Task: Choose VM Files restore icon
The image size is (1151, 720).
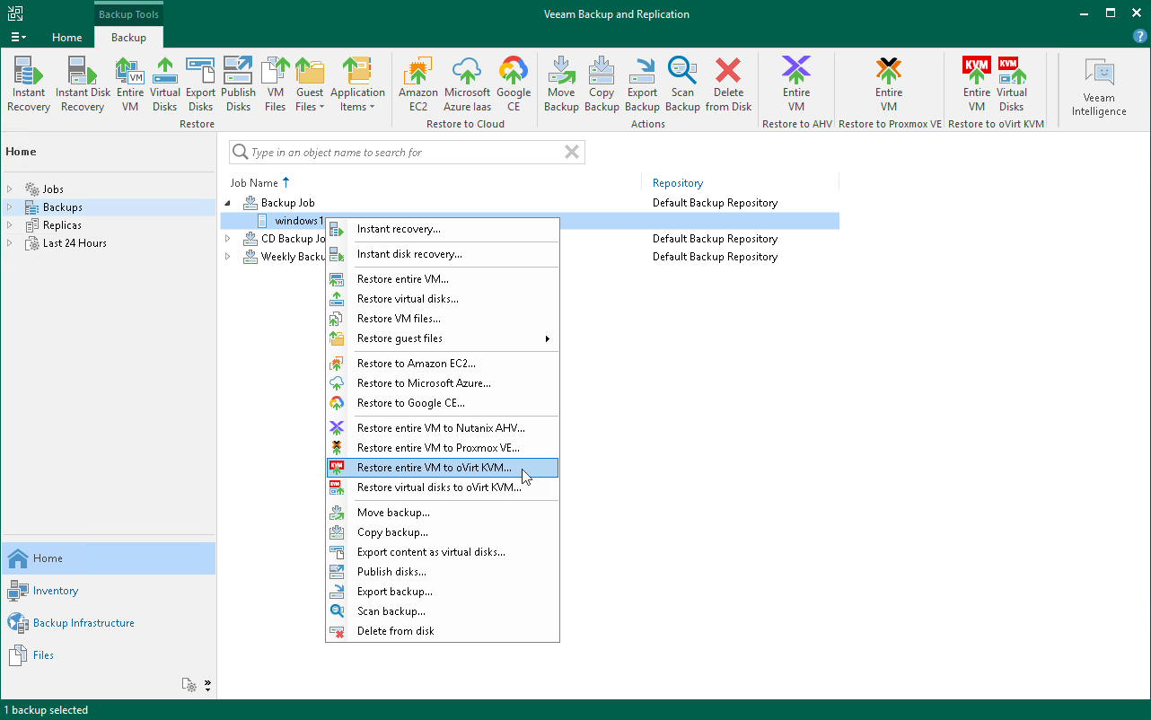Action: [276, 84]
